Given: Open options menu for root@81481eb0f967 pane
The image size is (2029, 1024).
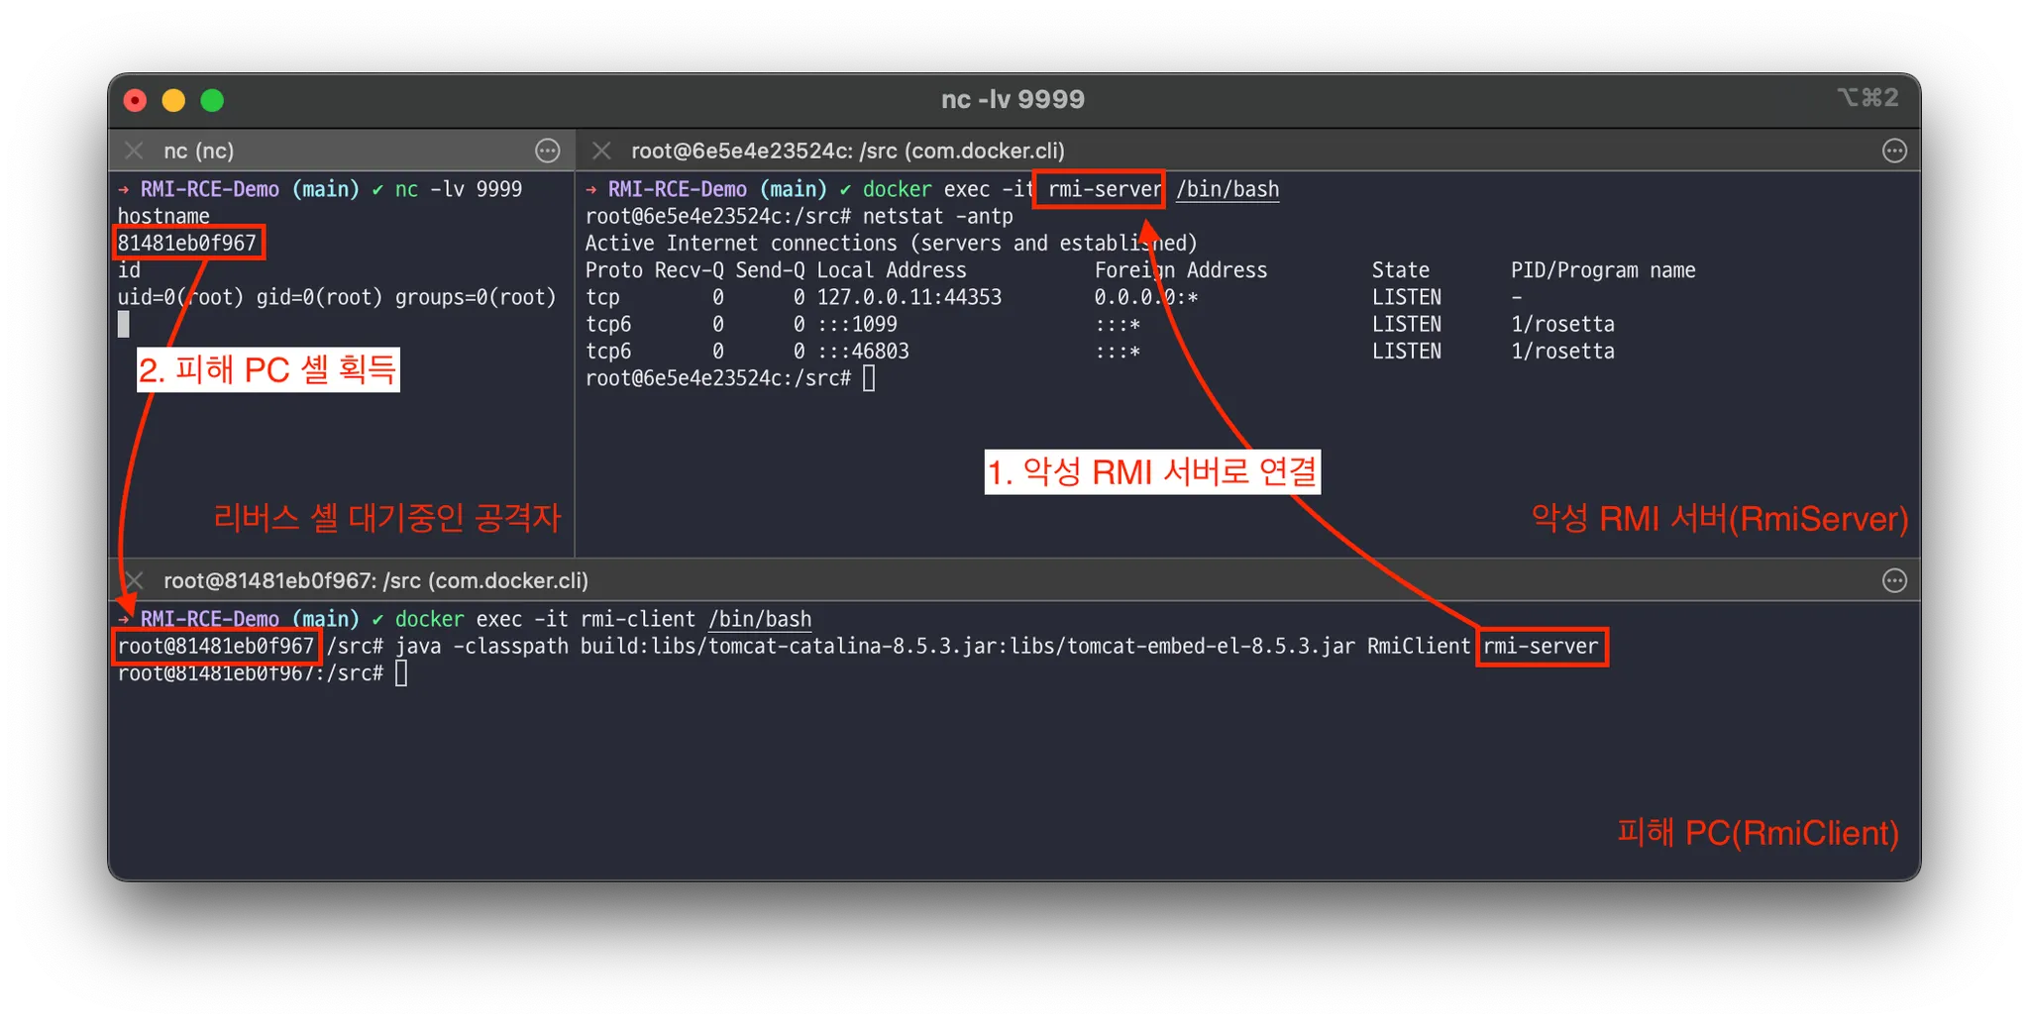Looking at the screenshot, I should click(1894, 580).
